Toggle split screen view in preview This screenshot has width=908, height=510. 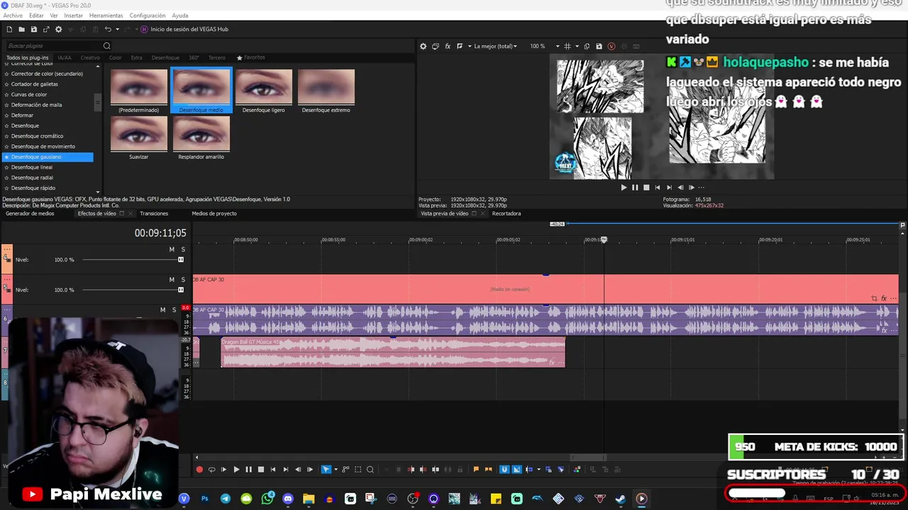tap(460, 46)
